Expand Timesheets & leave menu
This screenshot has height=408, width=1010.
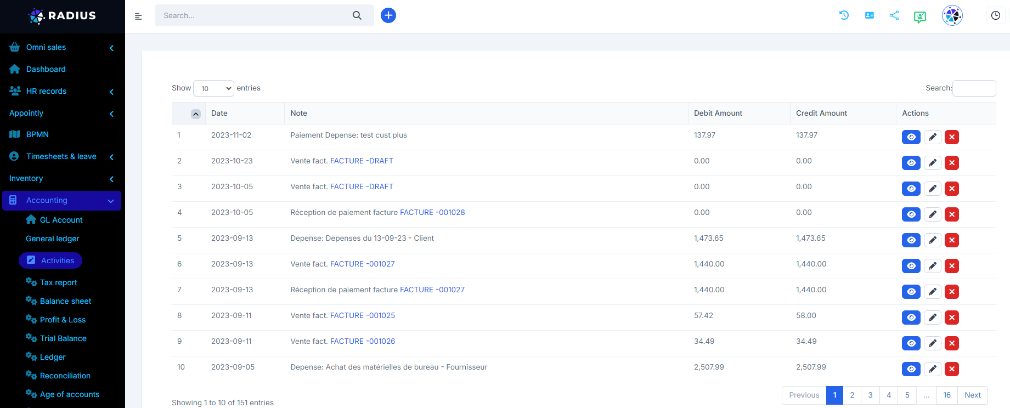pos(62,156)
